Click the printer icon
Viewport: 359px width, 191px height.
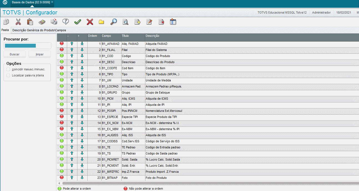coord(54,22)
